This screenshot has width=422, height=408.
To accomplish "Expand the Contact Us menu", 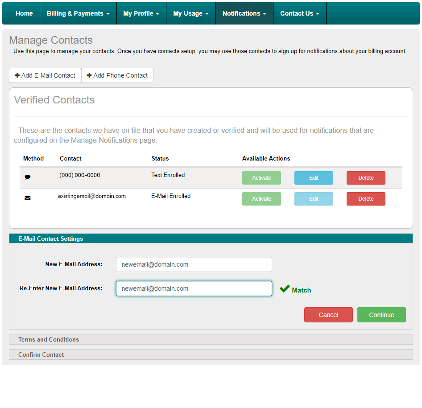I will tap(300, 13).
